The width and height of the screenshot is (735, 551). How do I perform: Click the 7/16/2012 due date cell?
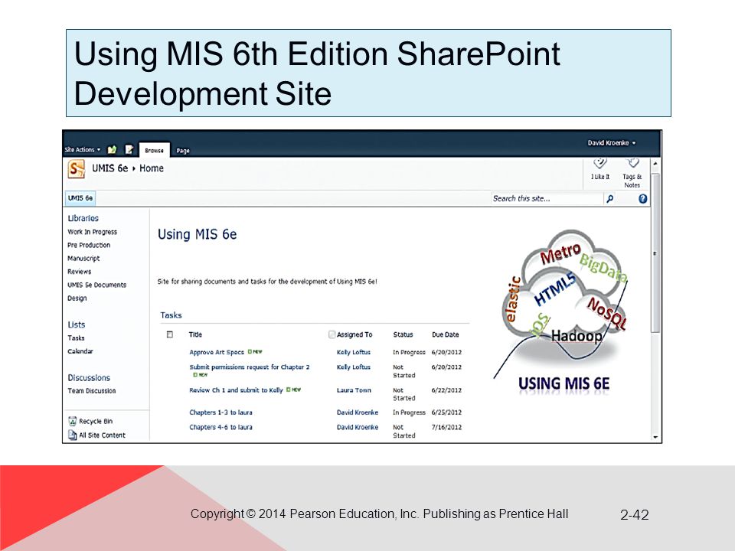[446, 427]
